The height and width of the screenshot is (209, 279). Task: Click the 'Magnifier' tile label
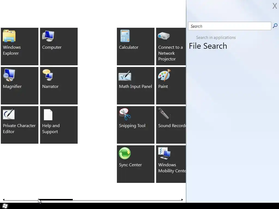coord(12,86)
